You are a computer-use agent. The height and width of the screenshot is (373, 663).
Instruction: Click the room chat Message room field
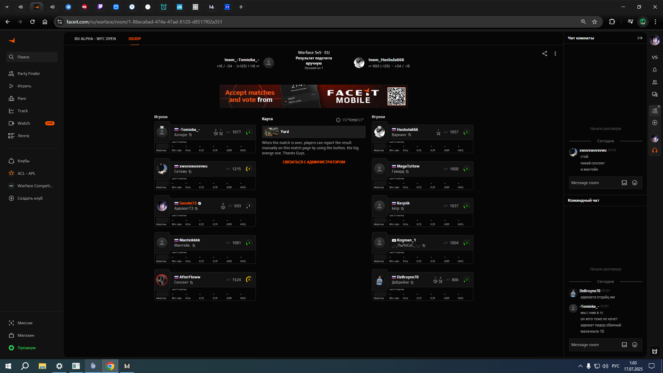tap(594, 183)
